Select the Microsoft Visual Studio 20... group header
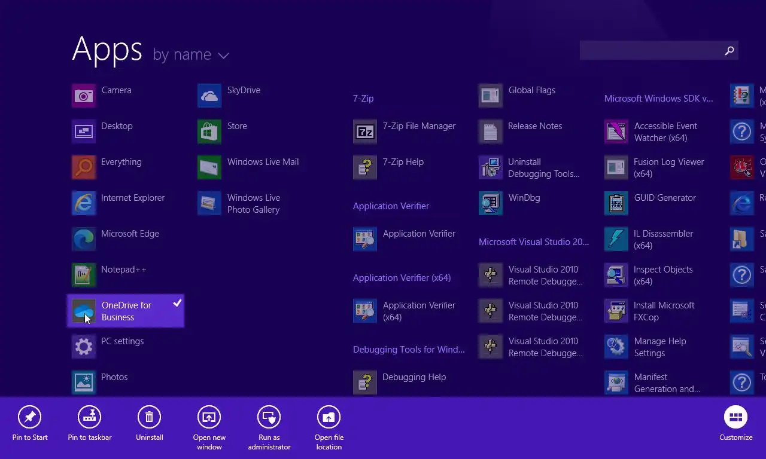766x459 pixels. click(534, 242)
